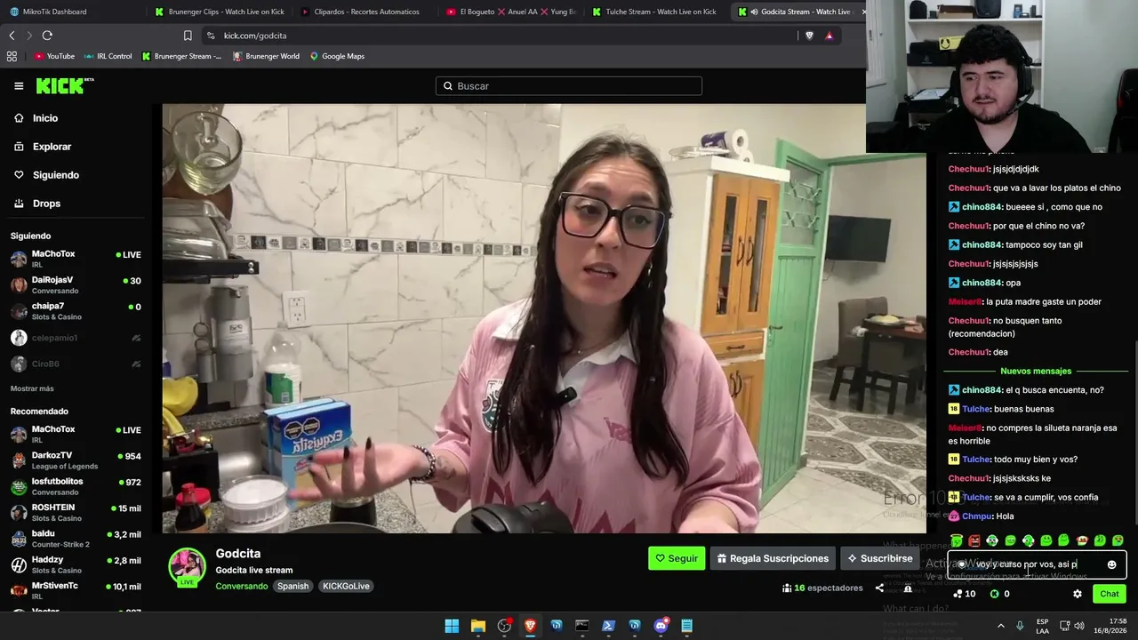
Task: Follow Godcita with the Seguir button
Action: click(x=677, y=558)
